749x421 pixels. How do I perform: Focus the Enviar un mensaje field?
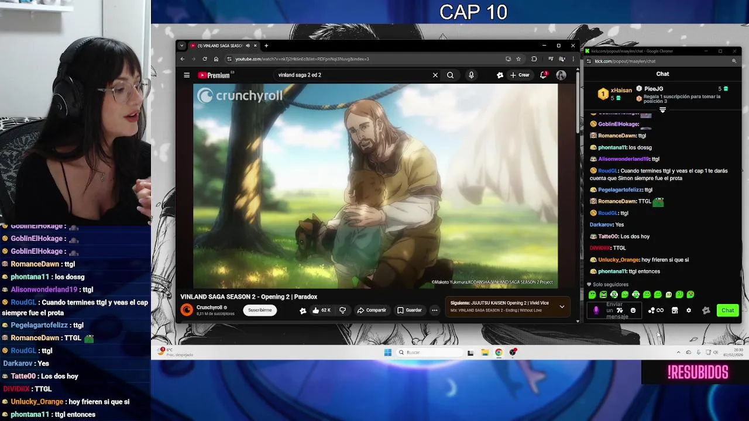click(x=614, y=310)
